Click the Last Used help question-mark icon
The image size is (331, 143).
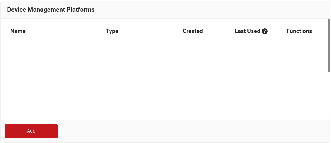coord(265,31)
